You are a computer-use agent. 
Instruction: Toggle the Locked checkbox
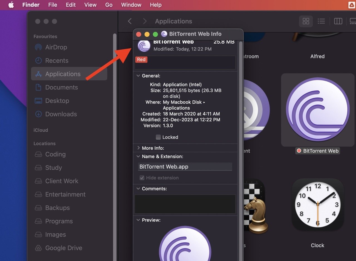tap(158, 137)
